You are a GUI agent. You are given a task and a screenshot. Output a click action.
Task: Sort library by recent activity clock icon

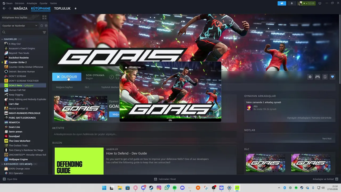coord(42,26)
